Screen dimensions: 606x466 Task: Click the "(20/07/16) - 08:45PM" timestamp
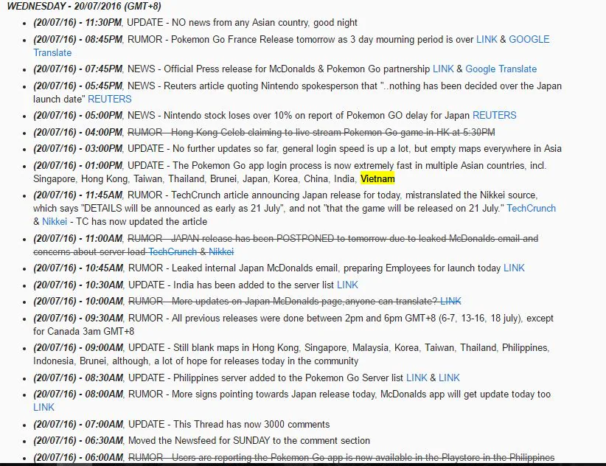(x=78, y=39)
